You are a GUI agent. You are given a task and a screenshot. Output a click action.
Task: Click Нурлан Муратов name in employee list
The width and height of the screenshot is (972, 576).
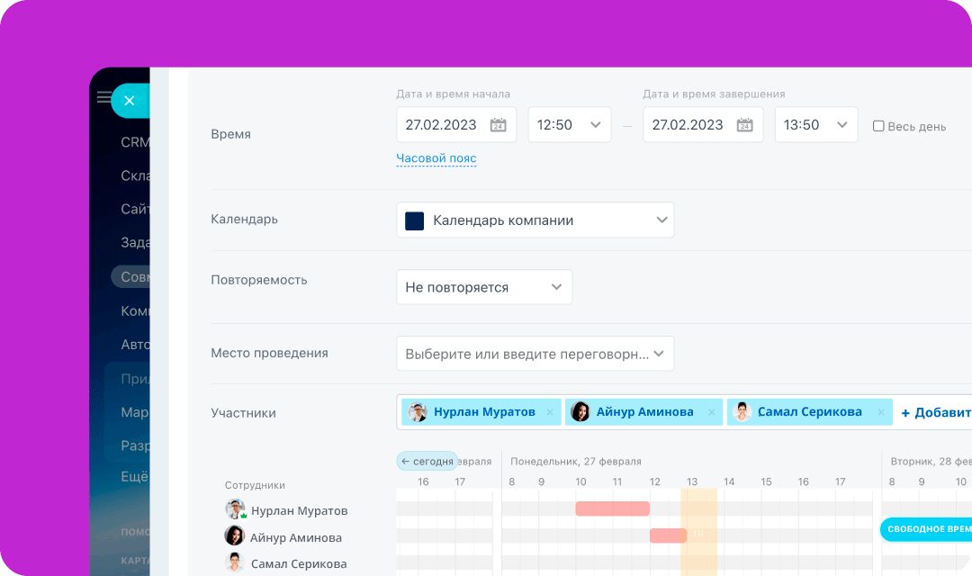pos(300,511)
